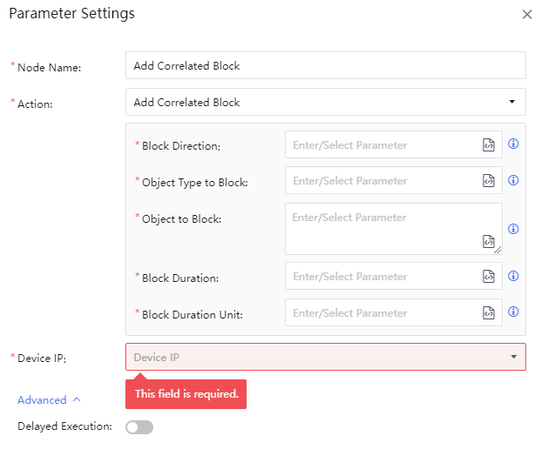This screenshot has width=541, height=456.
Task: Show info tooltip for Object to Block
Action: pos(514,229)
